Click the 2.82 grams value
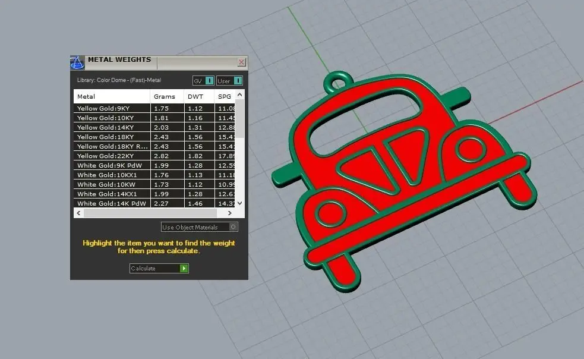The width and height of the screenshot is (584, 359). point(161,156)
